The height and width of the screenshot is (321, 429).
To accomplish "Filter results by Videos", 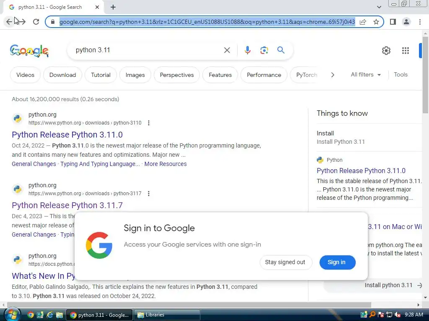I will coord(25,75).
